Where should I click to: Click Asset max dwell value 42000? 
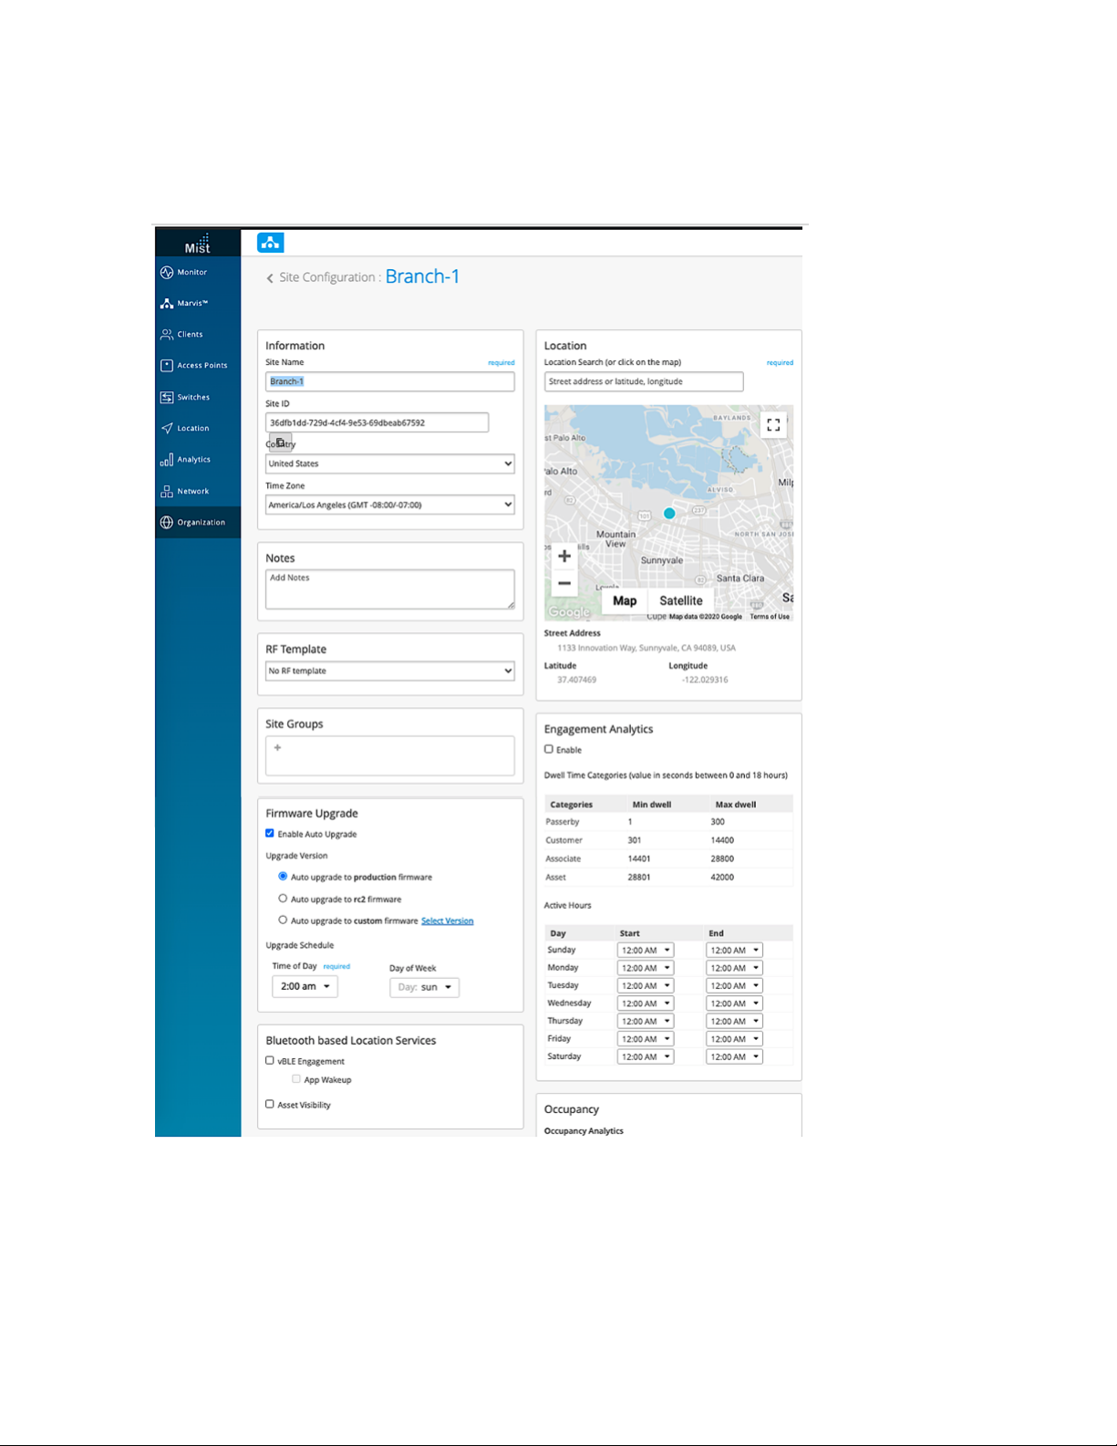tap(722, 877)
